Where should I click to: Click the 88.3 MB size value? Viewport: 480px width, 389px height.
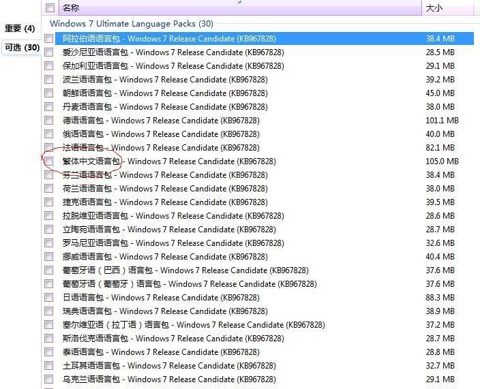point(440,297)
